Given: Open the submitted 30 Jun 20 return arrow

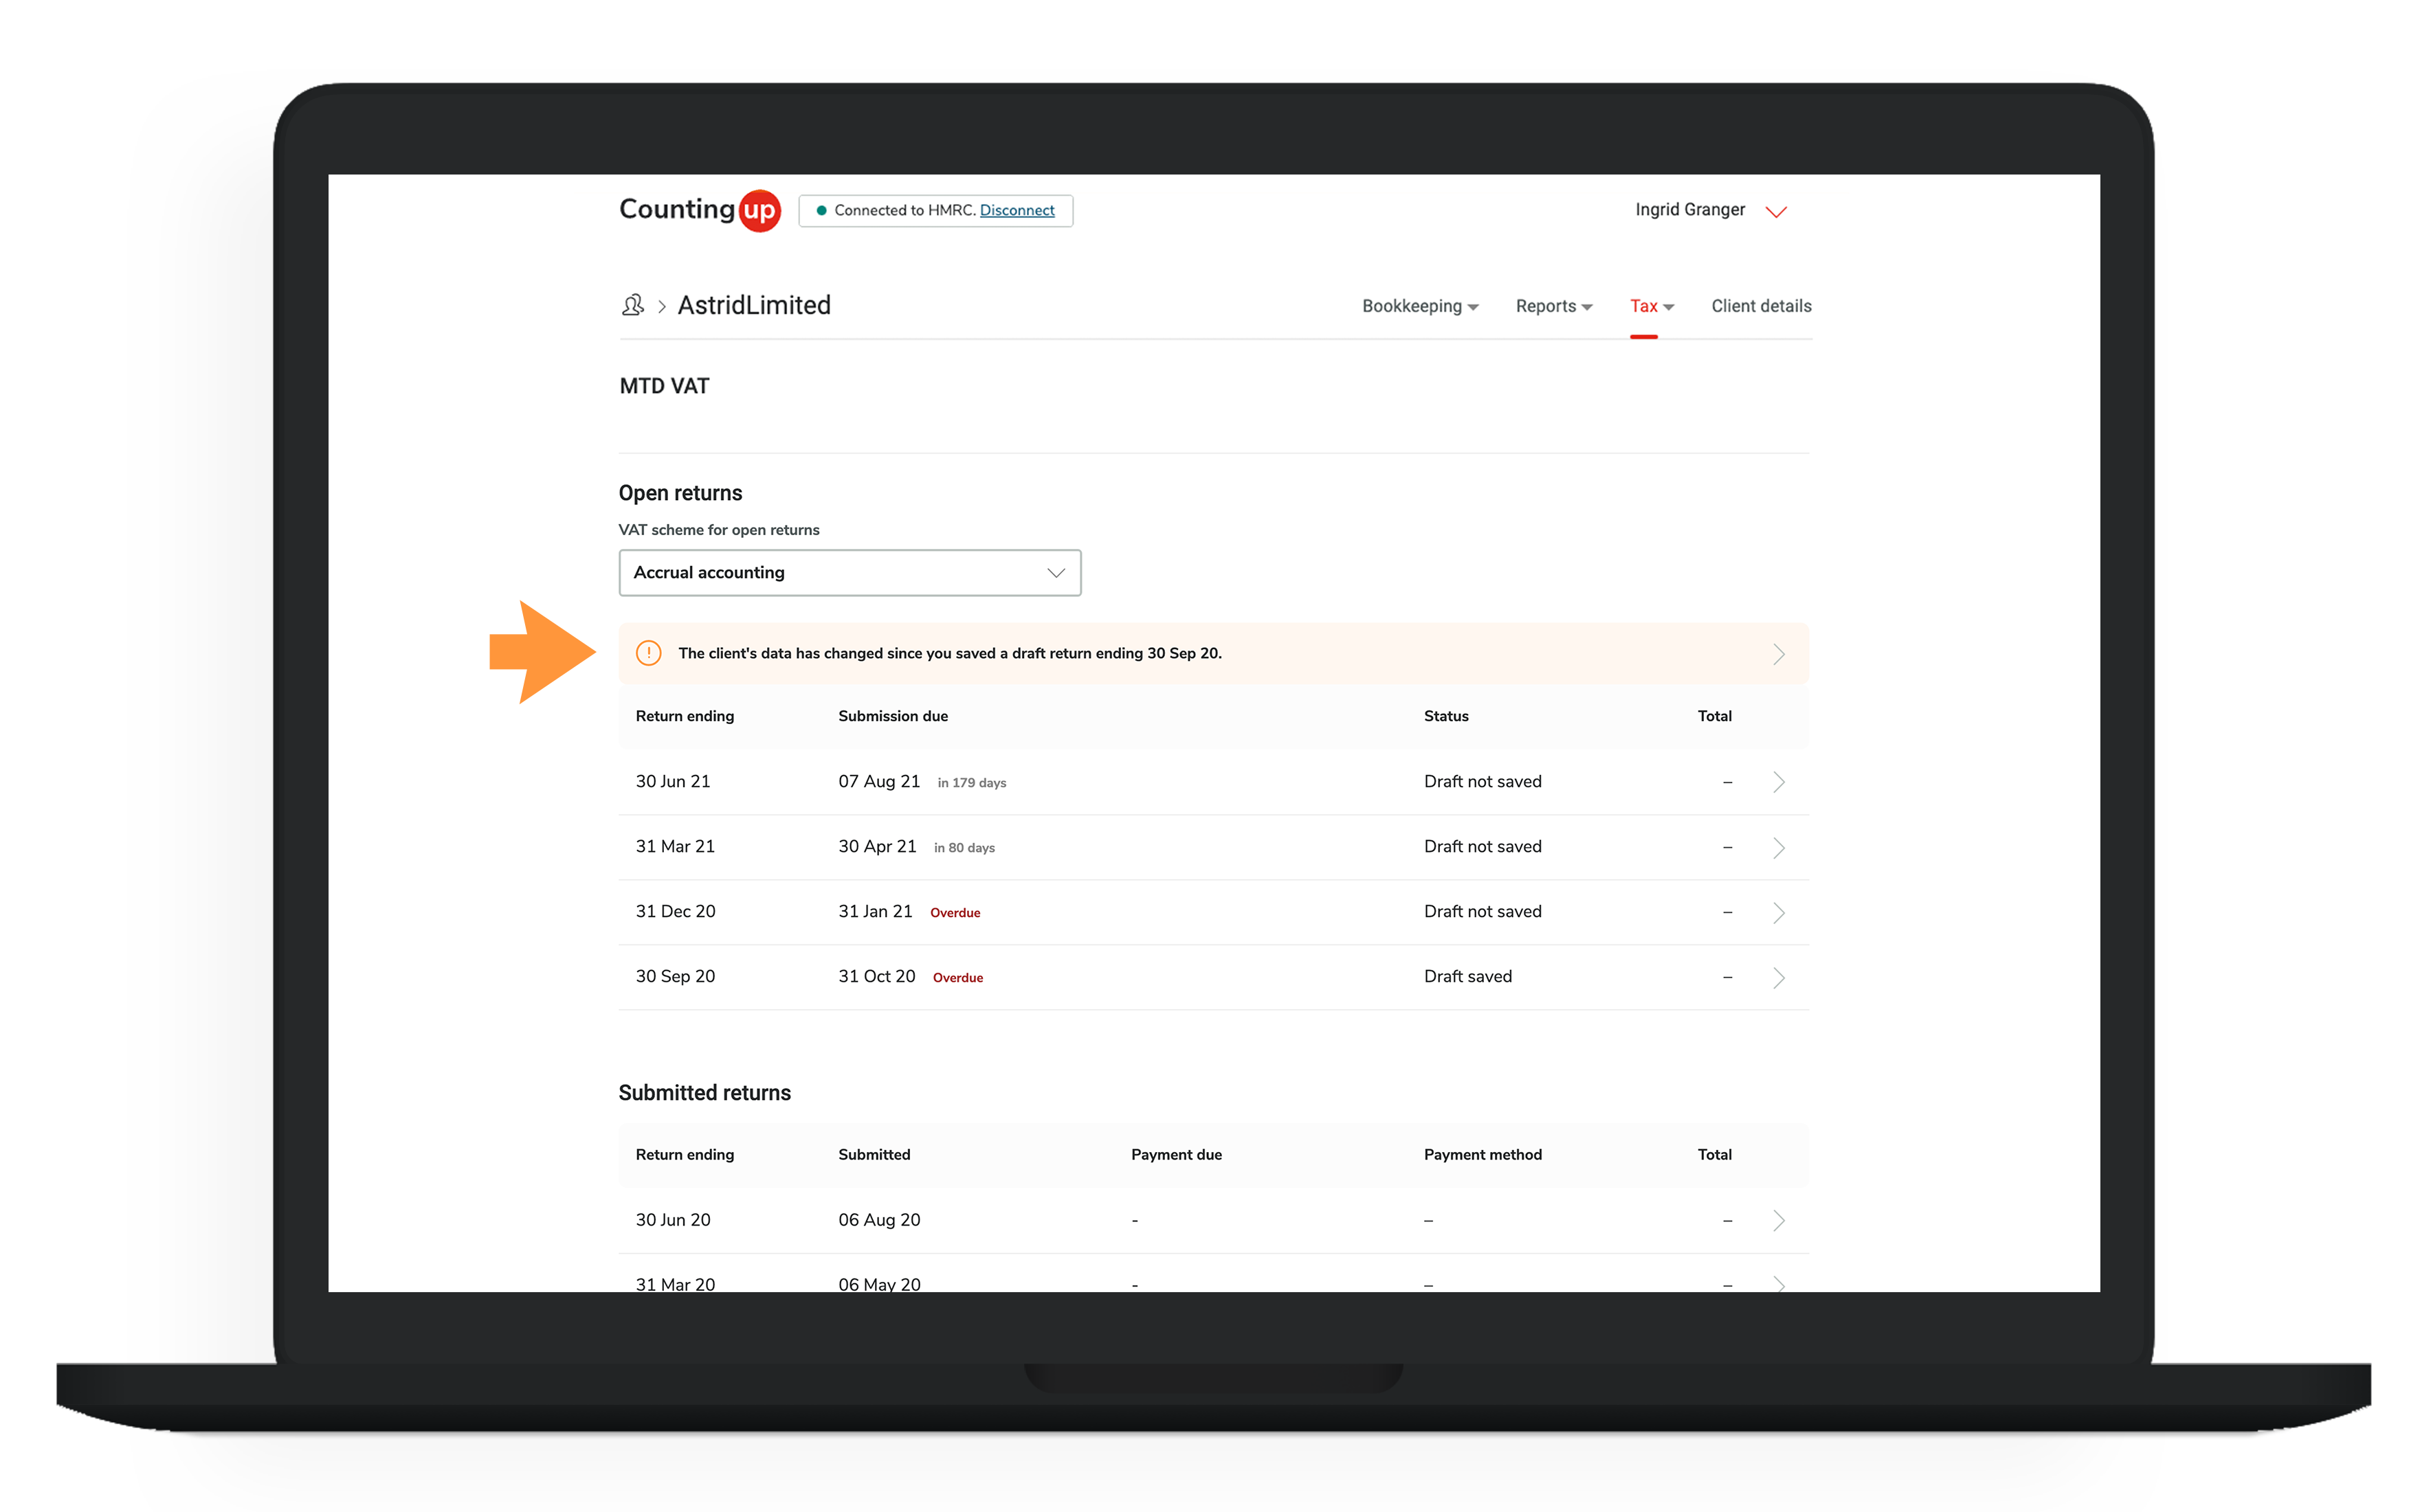Looking at the screenshot, I should pos(1778,1220).
